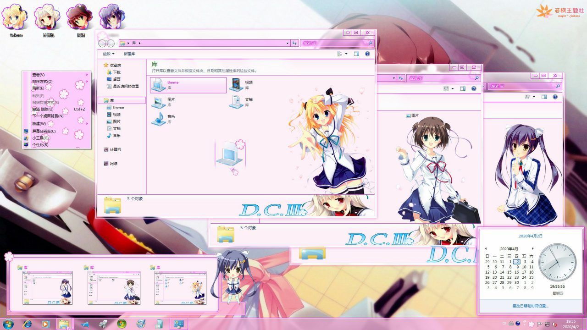The image size is (587, 330).
Task: Open Windows Media Player from the taskbar
Action: [45, 324]
